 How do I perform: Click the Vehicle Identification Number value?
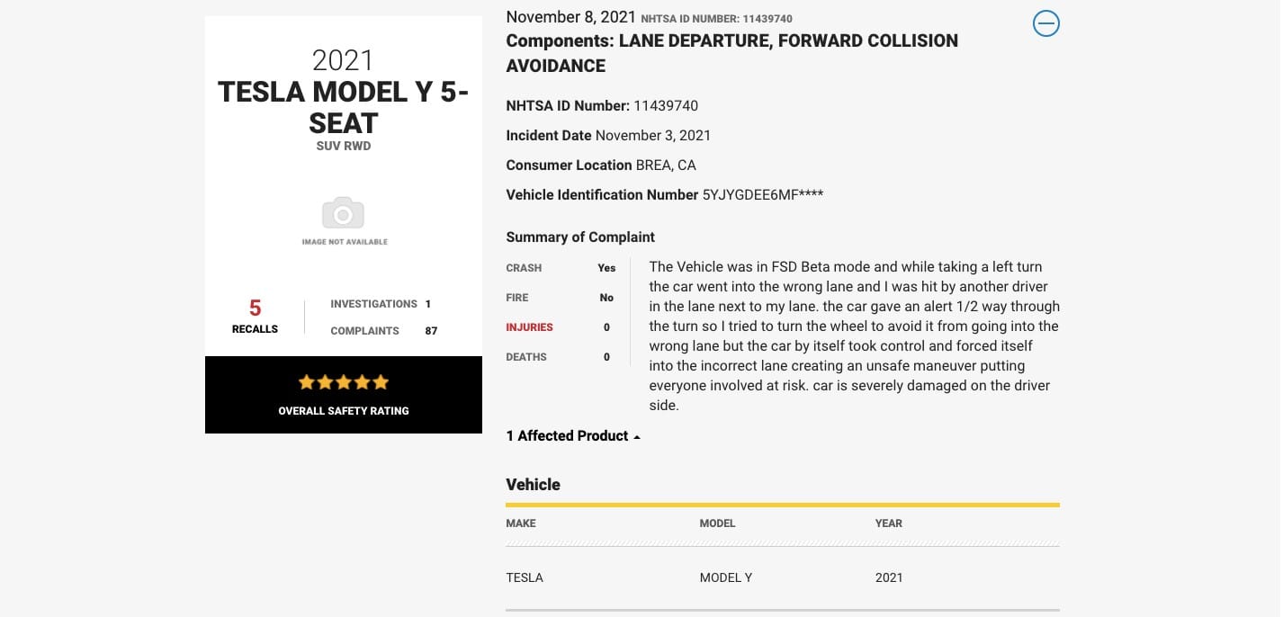[761, 194]
